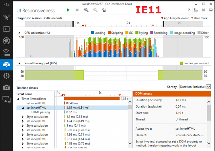Click the Timer (Immediate) orange duration bar
This screenshot has height=151, width=215.
pyautogui.click(x=92, y=99)
